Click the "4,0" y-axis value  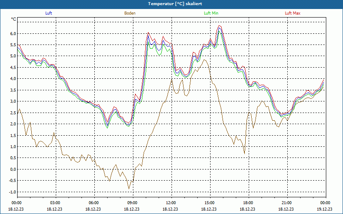click(x=13, y=79)
